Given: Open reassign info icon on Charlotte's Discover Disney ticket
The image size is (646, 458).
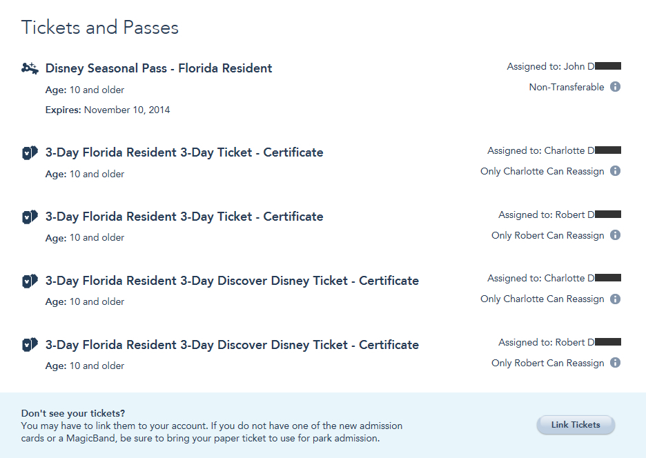Looking at the screenshot, I should [615, 299].
